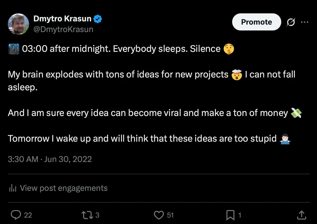Open the @DmytroKrasun handle link
The image size is (317, 224).
[x=64, y=29]
